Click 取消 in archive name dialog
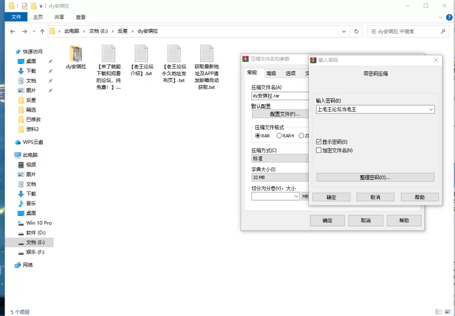The width and height of the screenshot is (455, 316). pos(366,221)
